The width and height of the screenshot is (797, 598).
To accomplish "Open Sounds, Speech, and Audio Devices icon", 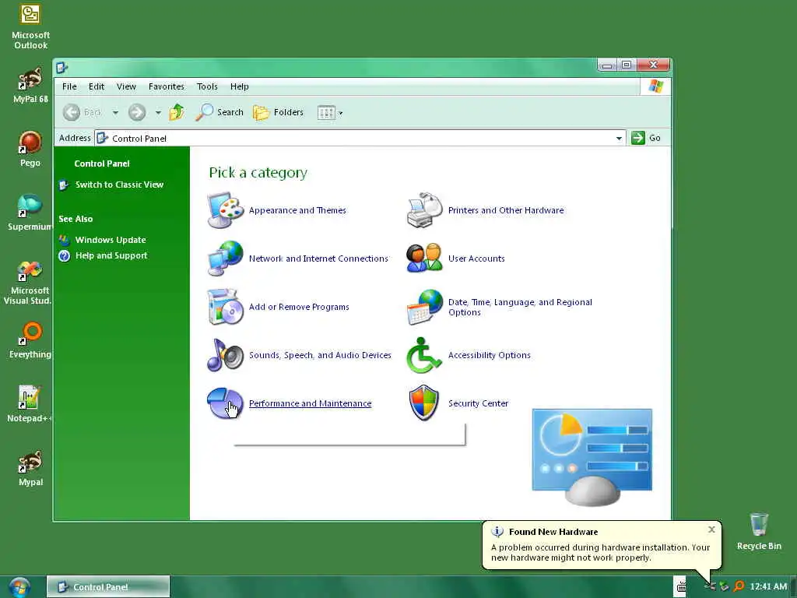I will [x=226, y=355].
